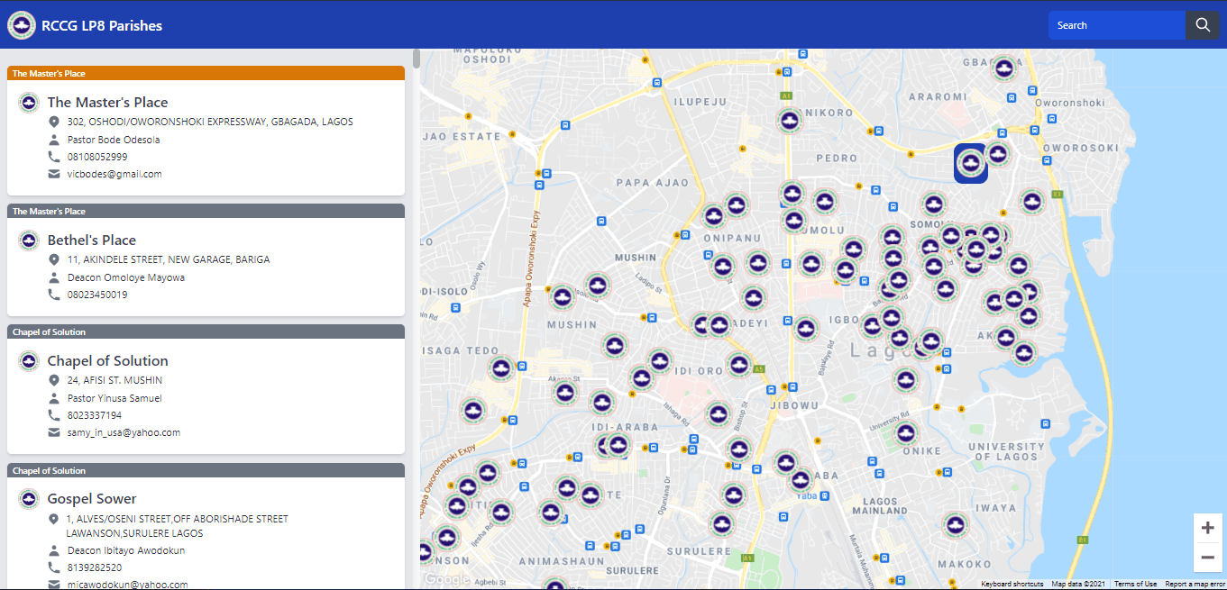Open Keyboard shortcuts link on map
This screenshot has width=1227, height=590.
(1012, 585)
